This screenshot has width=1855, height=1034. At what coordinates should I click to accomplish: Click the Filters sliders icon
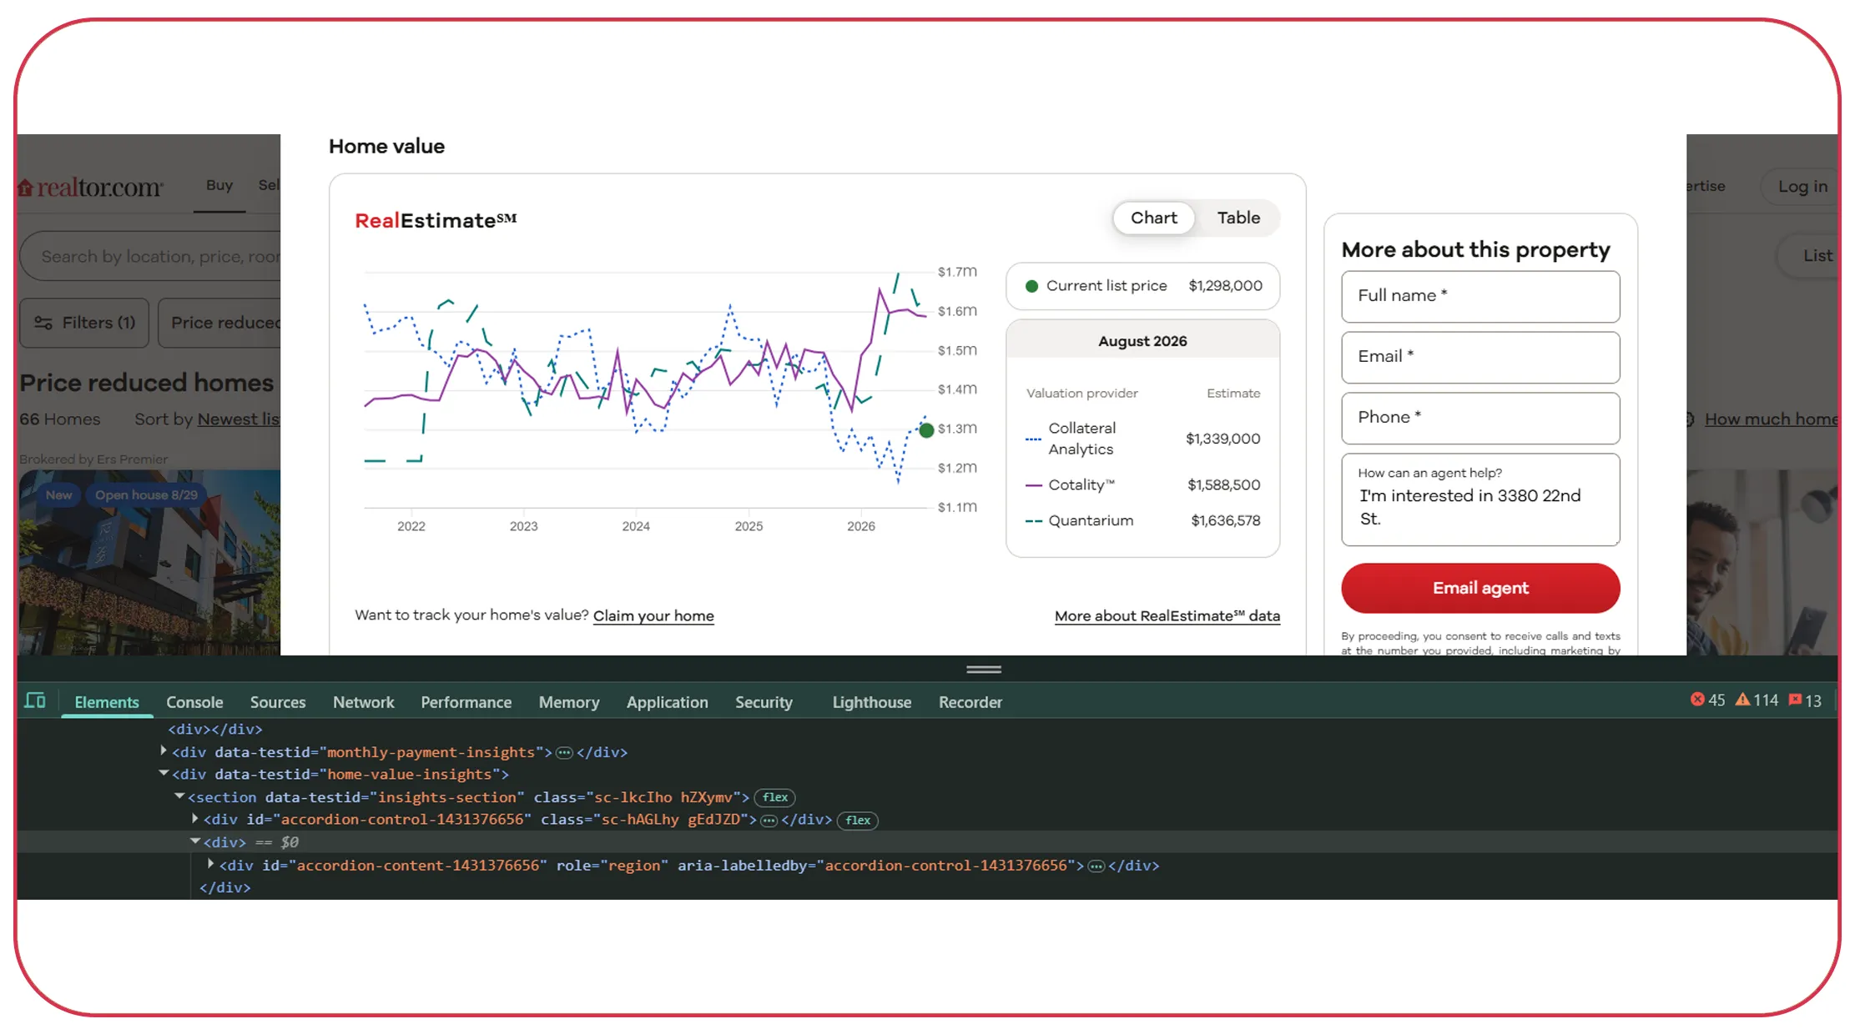tap(43, 323)
